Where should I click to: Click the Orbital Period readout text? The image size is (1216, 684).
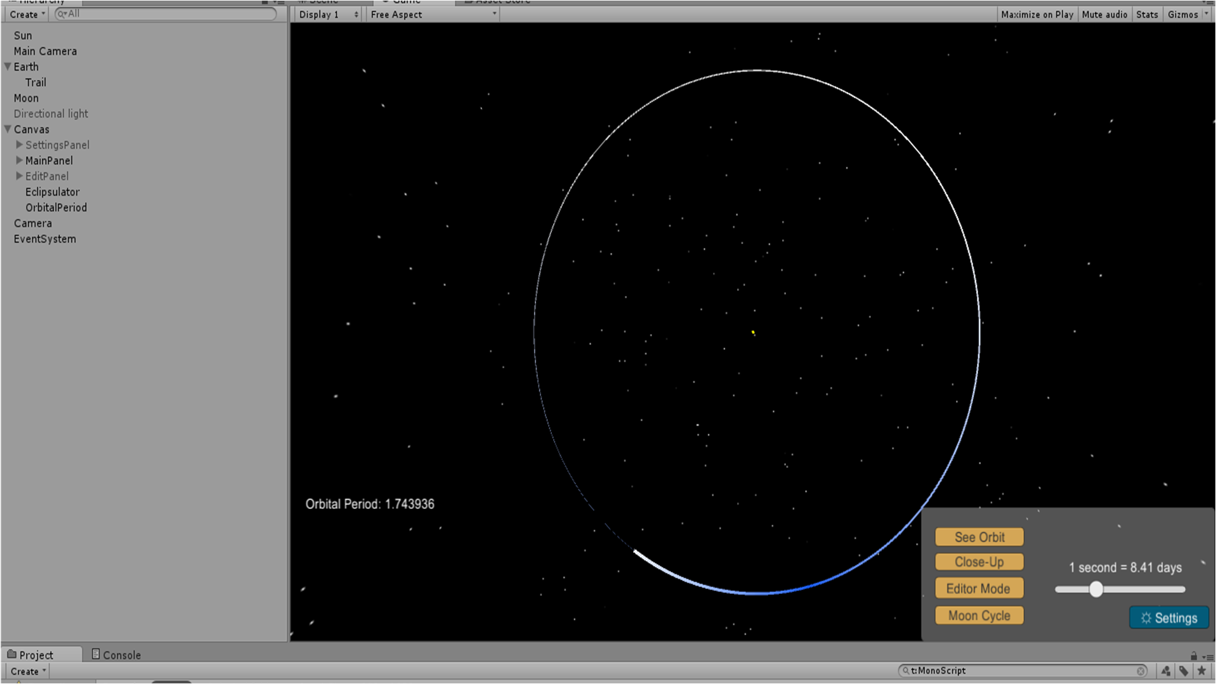[370, 504]
